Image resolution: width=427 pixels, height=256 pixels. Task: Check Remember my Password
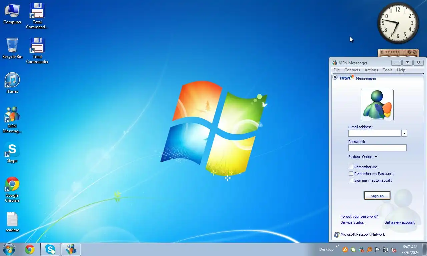(351, 174)
